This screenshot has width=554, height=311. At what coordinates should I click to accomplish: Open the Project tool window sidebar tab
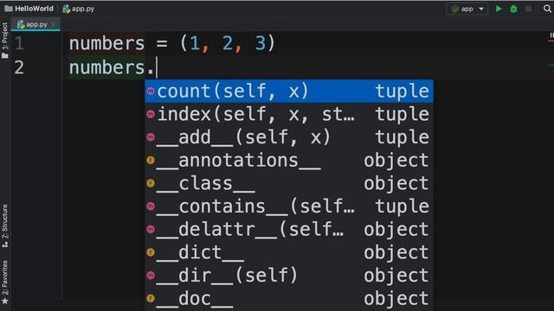click(x=5, y=41)
